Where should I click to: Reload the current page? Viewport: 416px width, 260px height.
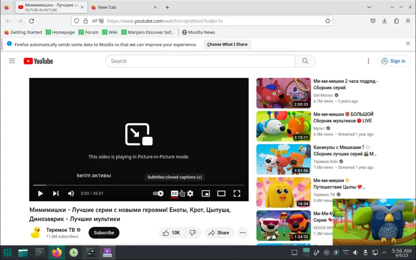coord(32,21)
